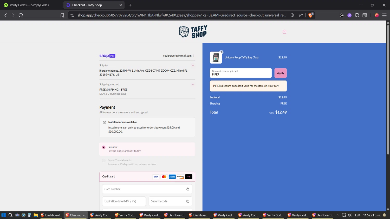
Task: Click the Mastercard icon
Action: click(164, 177)
